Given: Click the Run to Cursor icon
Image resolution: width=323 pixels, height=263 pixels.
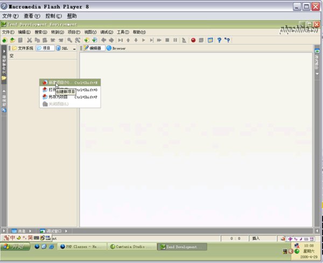Looking at the screenshot, I should tap(152, 40).
